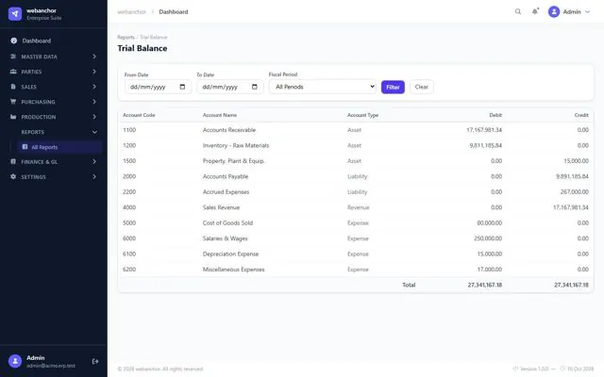Click Cost of Goods Sold row
Image resolution: width=604 pixels, height=377 pixels.
tap(356, 223)
